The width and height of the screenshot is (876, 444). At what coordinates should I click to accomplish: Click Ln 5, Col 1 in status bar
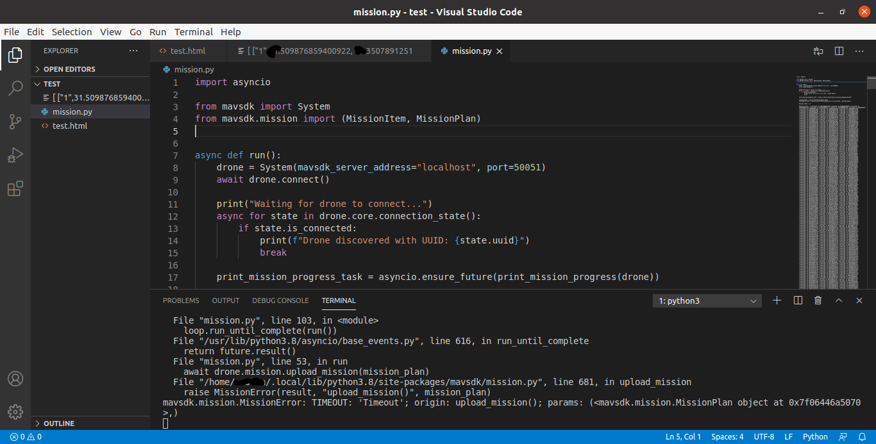[x=684, y=437]
